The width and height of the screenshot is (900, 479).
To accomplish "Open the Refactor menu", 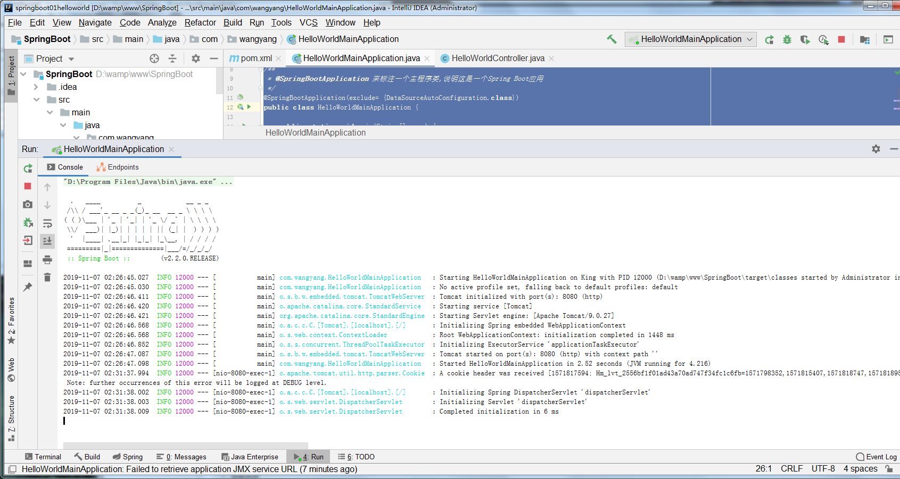I will point(200,22).
